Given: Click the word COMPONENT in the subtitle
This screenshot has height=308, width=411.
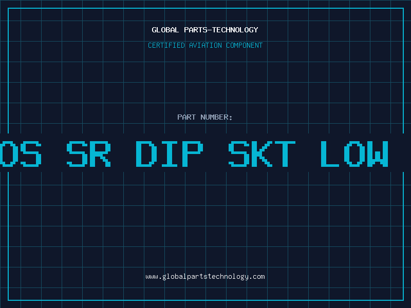Looking at the screenshot, I should pos(245,45).
